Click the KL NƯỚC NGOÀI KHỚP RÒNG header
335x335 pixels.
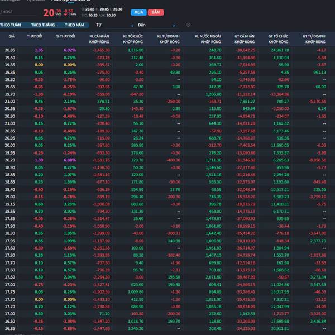pos(208,39)
